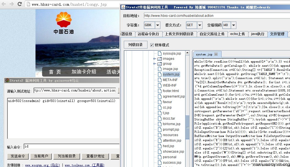The image size is (290, 167).
Task: Click cc.jsp file icon
Action: (160, 107)
